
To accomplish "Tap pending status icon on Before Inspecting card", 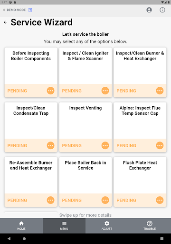I will (51, 91).
